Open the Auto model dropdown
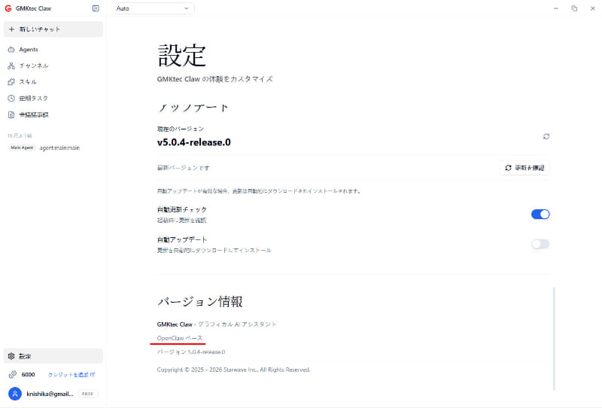The height and width of the screenshot is (408, 602). coord(153,8)
